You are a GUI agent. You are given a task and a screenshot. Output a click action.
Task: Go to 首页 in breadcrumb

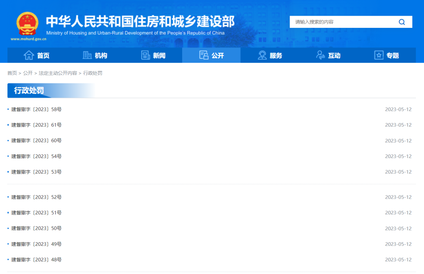pyautogui.click(x=12, y=73)
